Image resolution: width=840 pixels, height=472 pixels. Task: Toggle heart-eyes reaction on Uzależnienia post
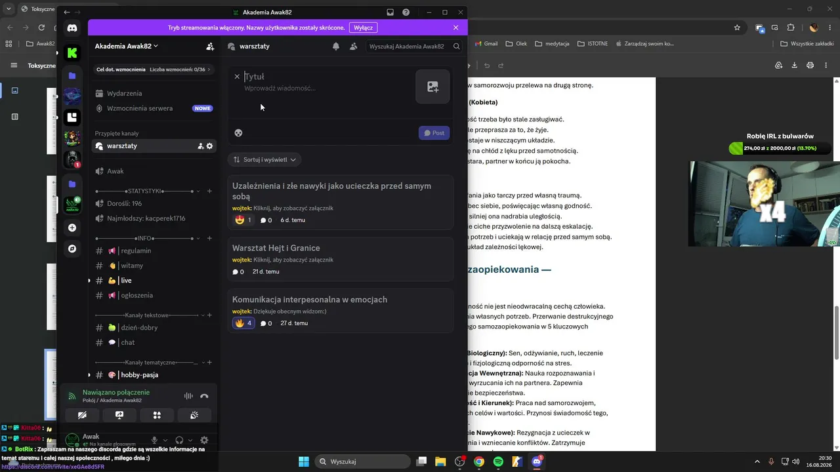pos(243,220)
